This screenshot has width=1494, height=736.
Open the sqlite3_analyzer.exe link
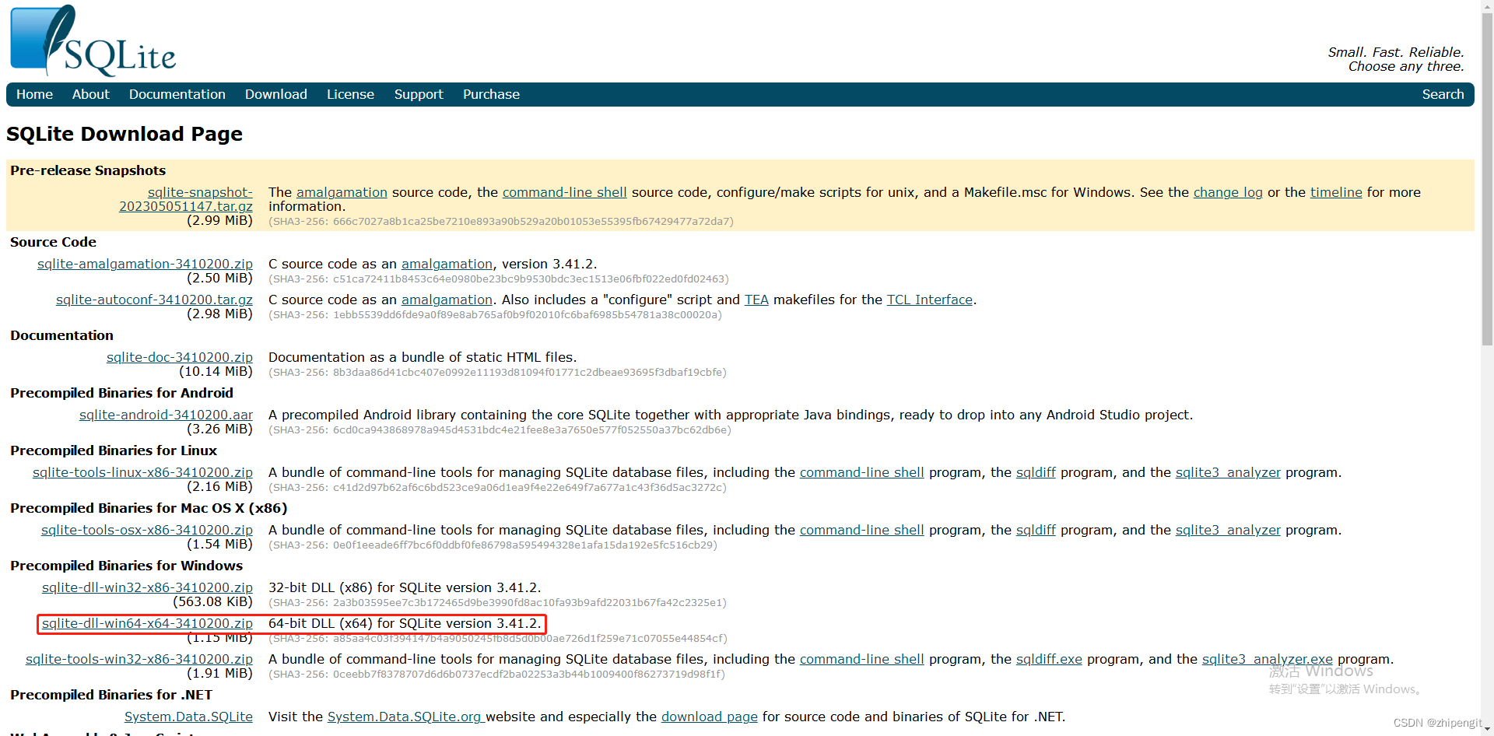pyautogui.click(x=1268, y=659)
